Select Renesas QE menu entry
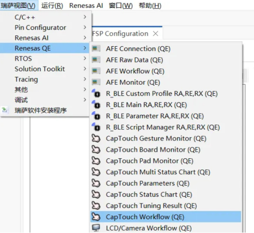Viewport: 254px width, 233px height. 44,48
